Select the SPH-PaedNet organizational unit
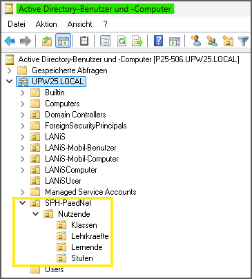Screen dimensions: 252x279 (x=68, y=203)
